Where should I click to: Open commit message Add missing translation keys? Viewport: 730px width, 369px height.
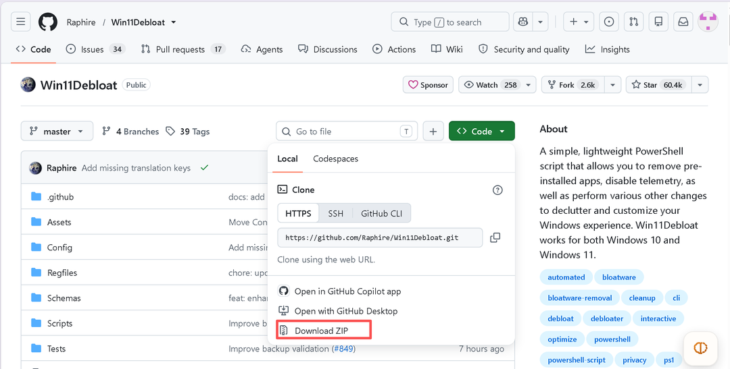pyautogui.click(x=136, y=168)
